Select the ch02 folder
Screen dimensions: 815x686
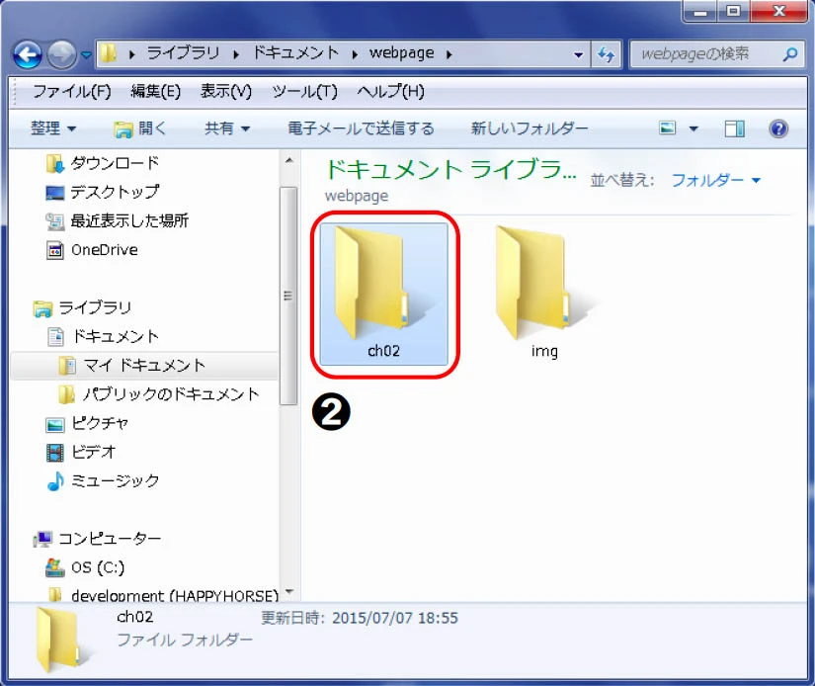384,294
